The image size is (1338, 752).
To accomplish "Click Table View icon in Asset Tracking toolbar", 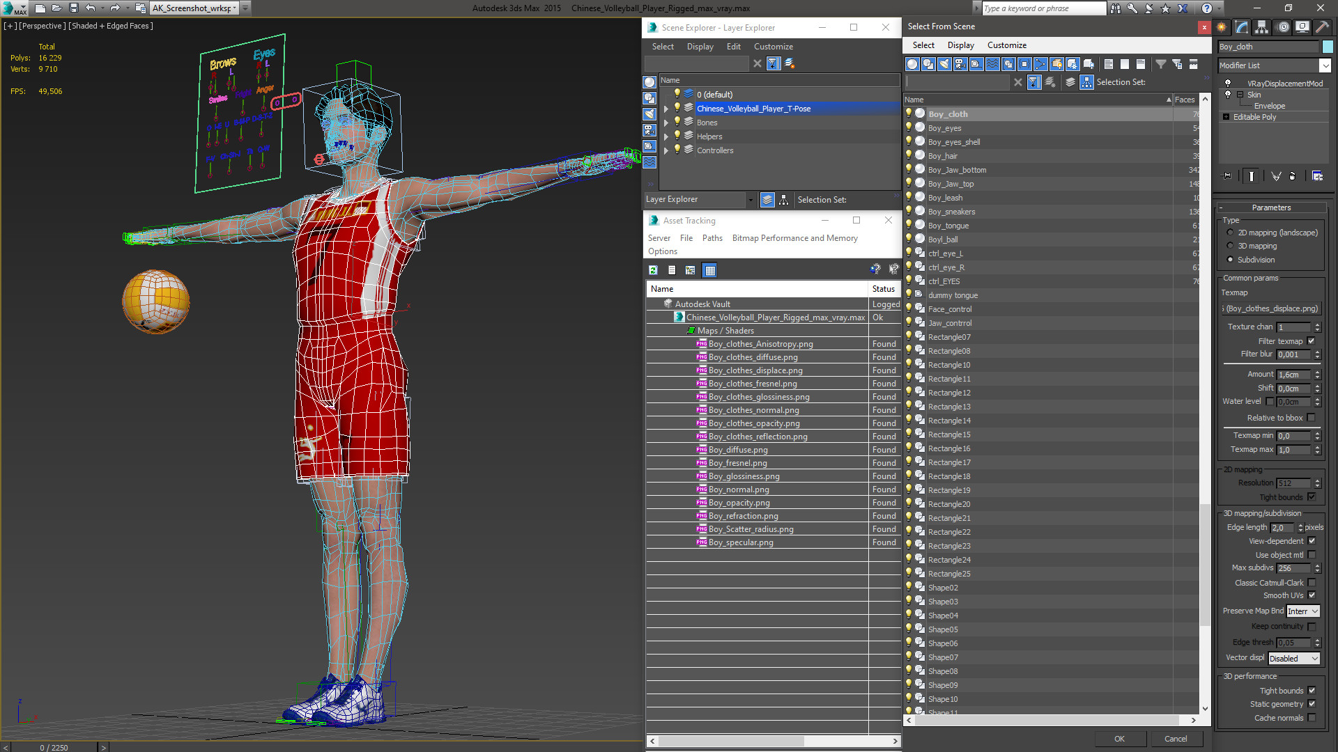I will (710, 270).
